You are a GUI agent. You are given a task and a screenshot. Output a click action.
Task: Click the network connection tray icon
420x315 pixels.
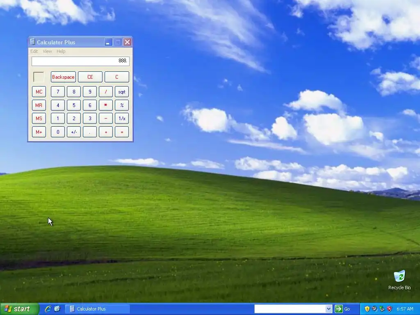pos(382,309)
